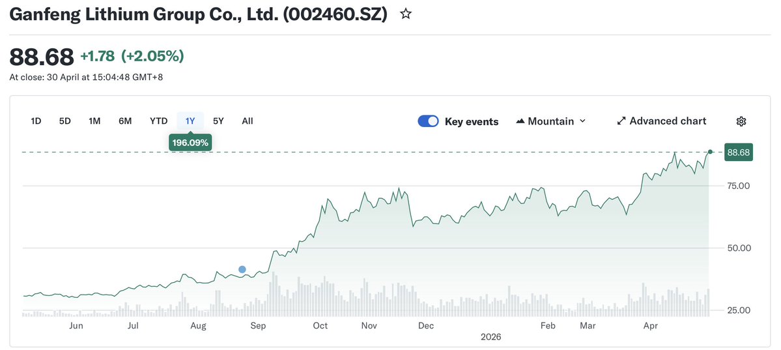Click the Dec x-axis label
The image size is (781, 350).
tap(426, 326)
